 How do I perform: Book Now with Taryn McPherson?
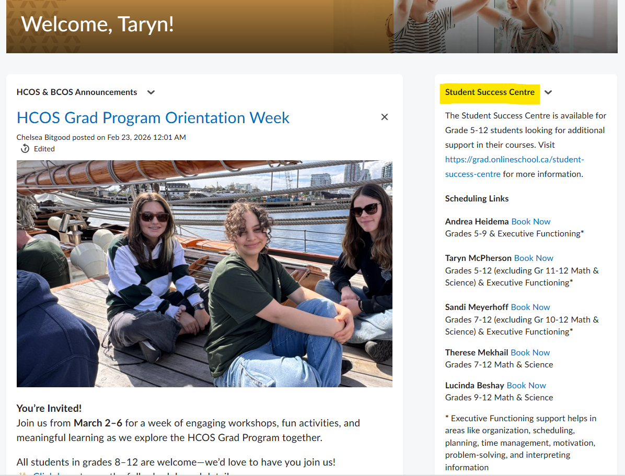click(x=534, y=258)
